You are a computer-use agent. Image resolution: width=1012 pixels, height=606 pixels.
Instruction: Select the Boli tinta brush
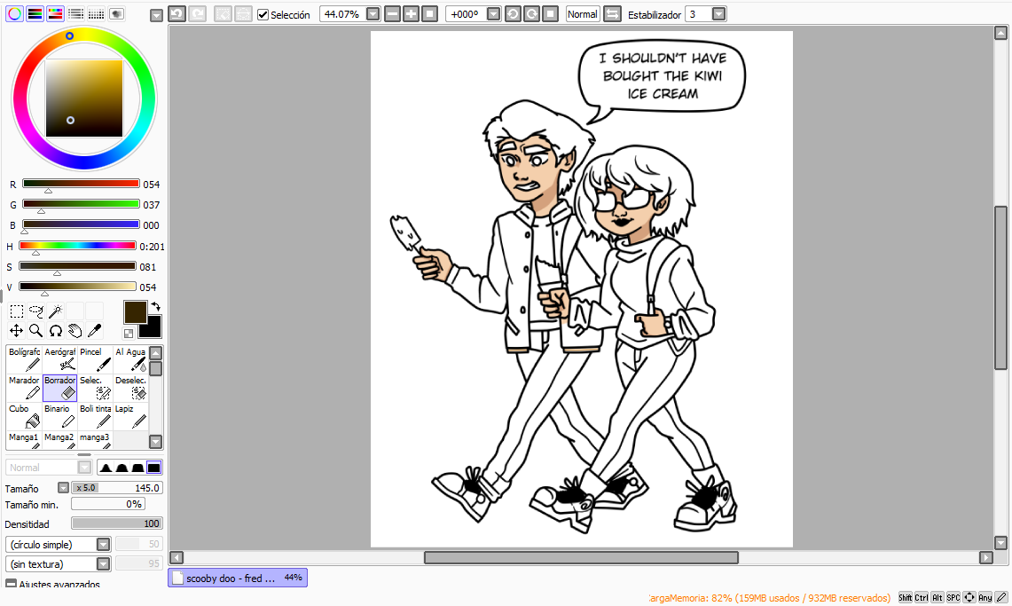pos(95,416)
